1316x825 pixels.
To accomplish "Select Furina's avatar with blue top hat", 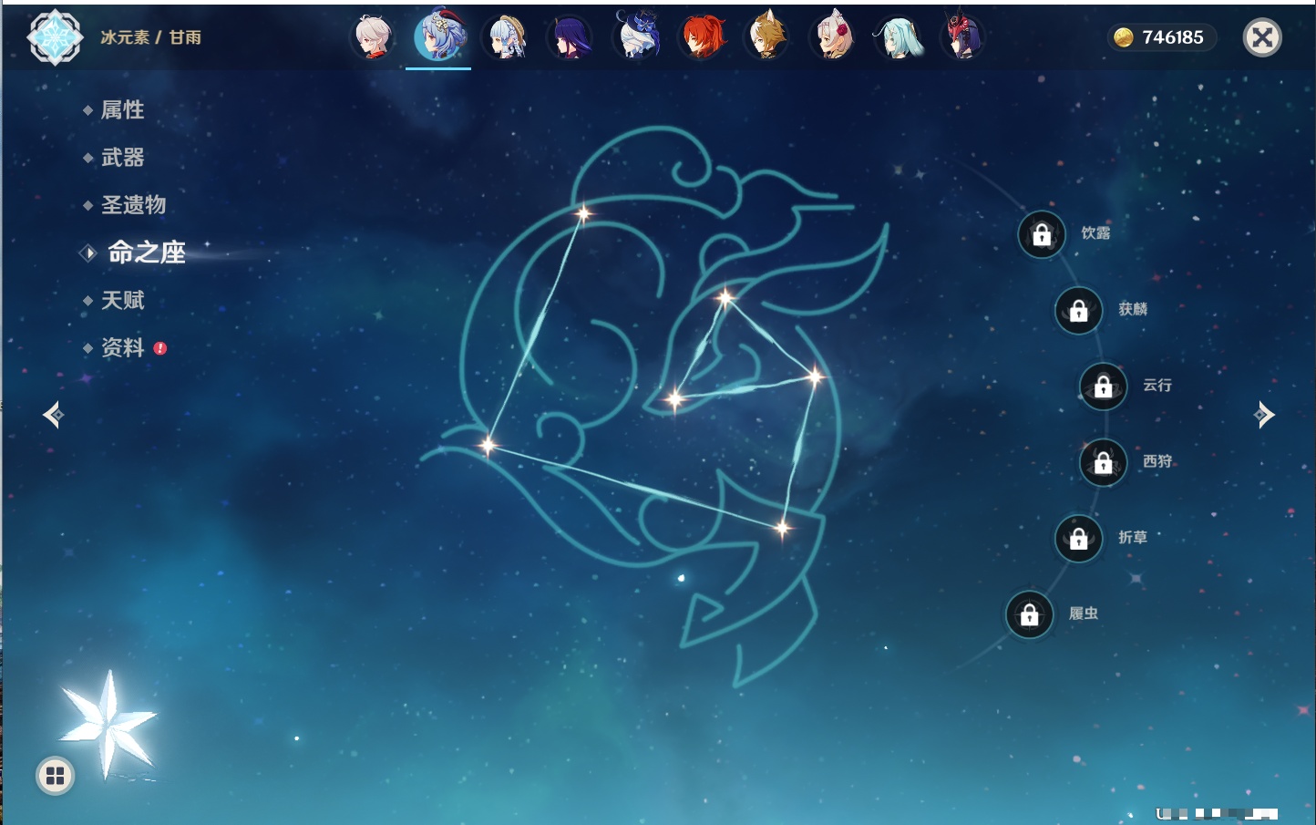I will [x=637, y=36].
